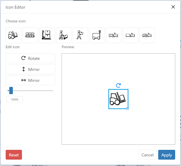Image resolution: width=181 pixels, height=166 pixels.
Task: Choose the wireless AGV cart icon
Action: click(x=97, y=35)
